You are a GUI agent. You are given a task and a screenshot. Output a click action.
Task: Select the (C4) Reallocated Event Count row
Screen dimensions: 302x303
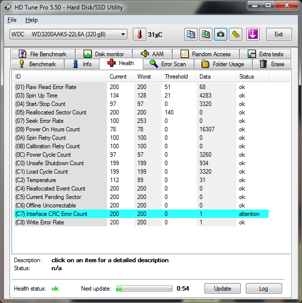click(x=141, y=189)
